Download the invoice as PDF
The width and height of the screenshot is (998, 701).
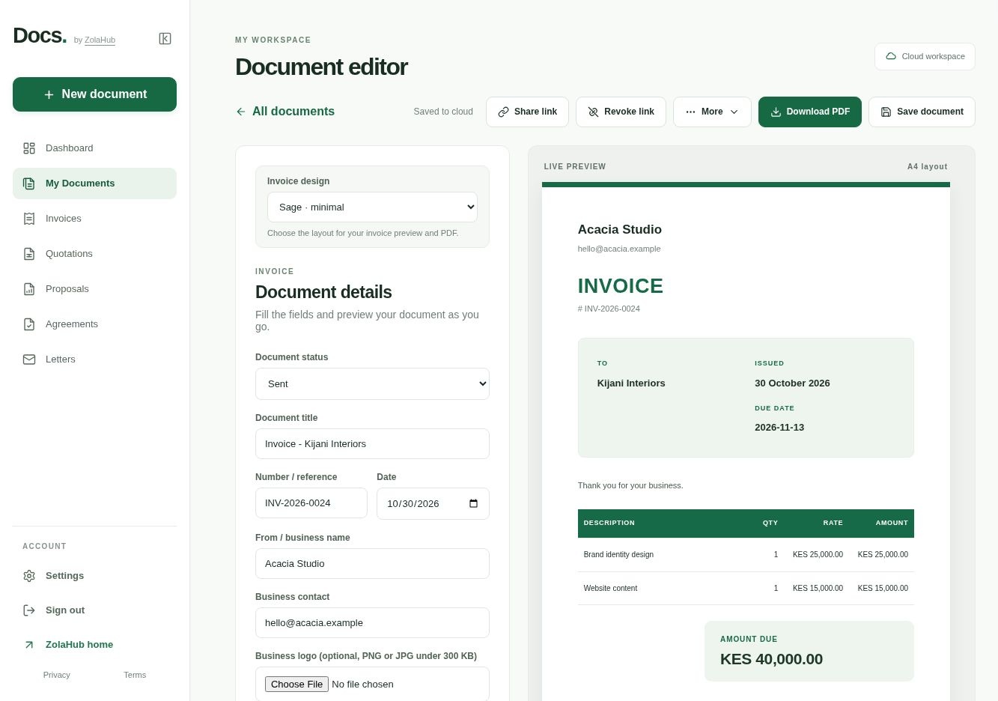810,112
